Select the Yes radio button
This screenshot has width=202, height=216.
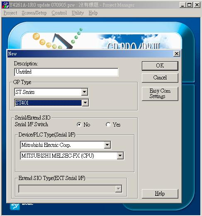coord(108,125)
